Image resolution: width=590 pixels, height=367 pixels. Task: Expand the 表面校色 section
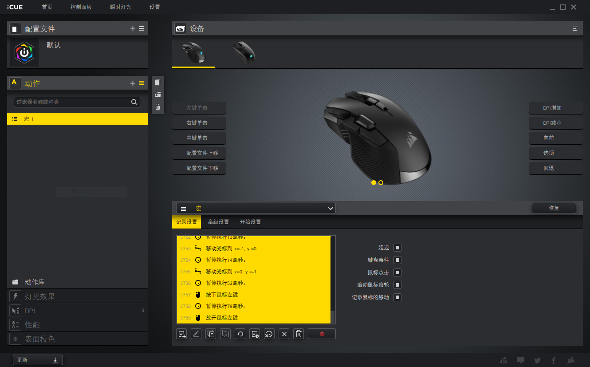point(77,339)
